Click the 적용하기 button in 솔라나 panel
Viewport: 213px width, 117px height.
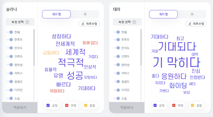point(20,108)
